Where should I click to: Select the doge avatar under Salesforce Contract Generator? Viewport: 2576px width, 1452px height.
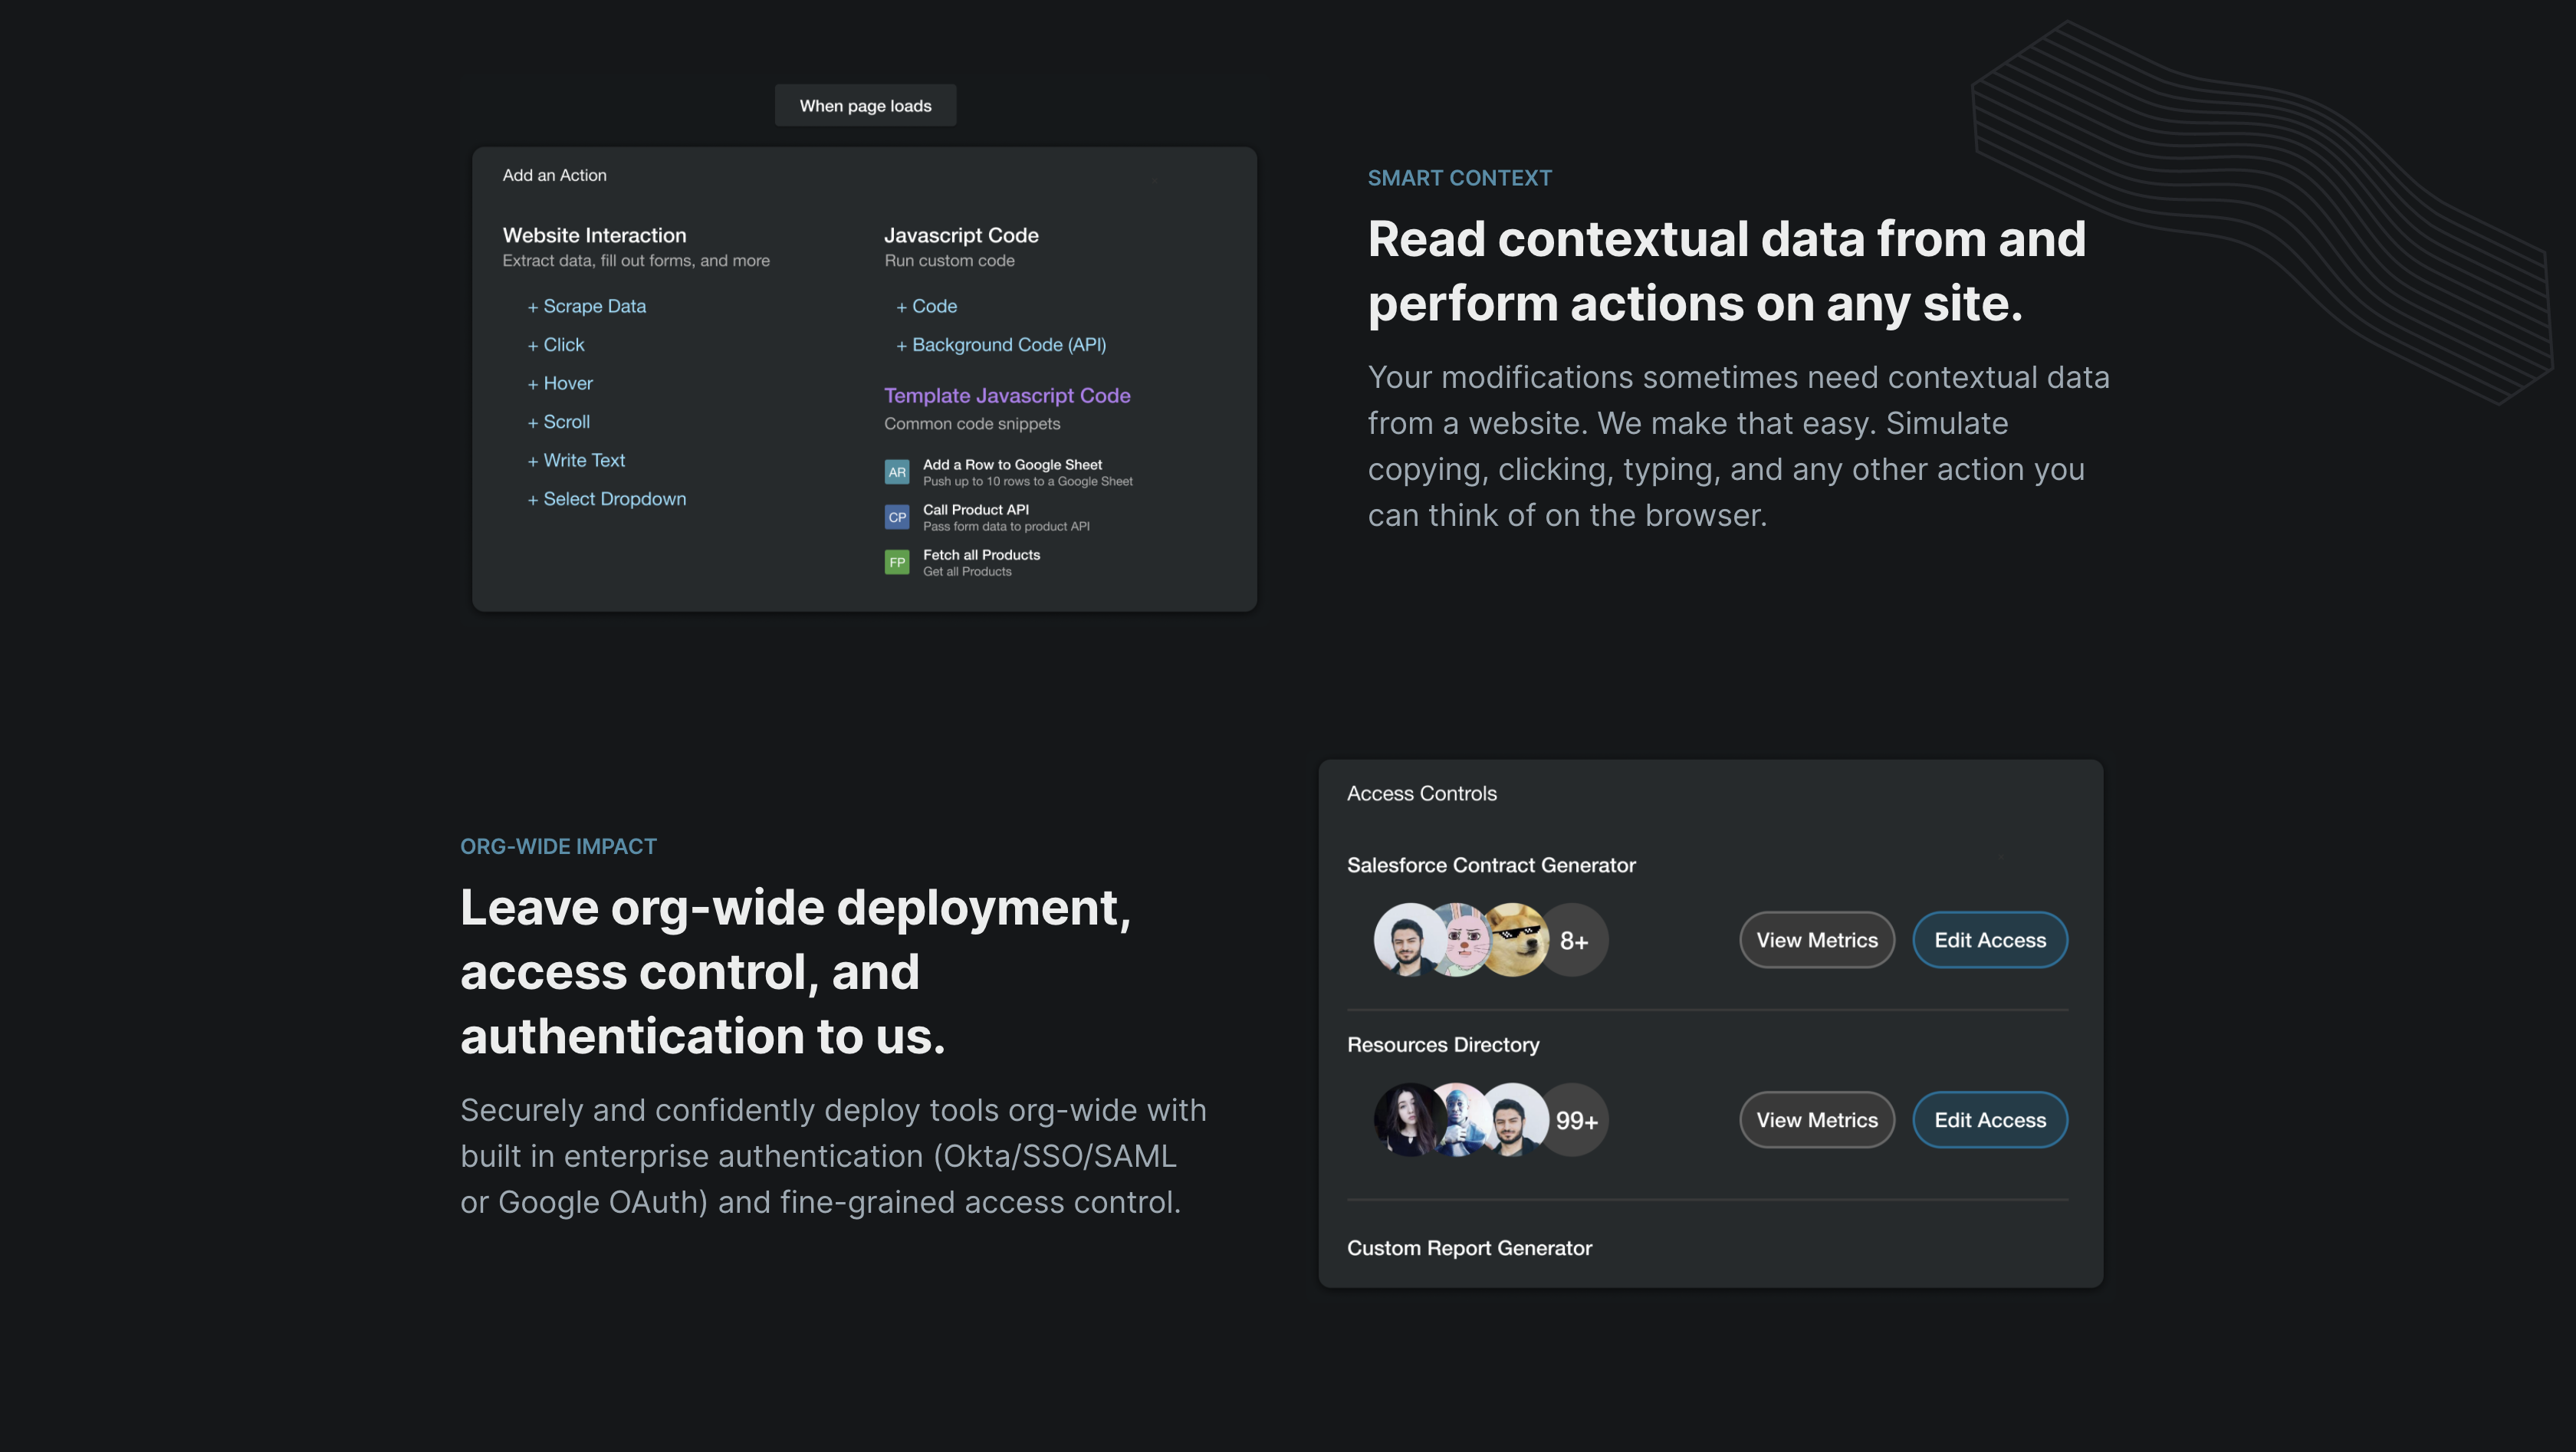click(x=1516, y=939)
